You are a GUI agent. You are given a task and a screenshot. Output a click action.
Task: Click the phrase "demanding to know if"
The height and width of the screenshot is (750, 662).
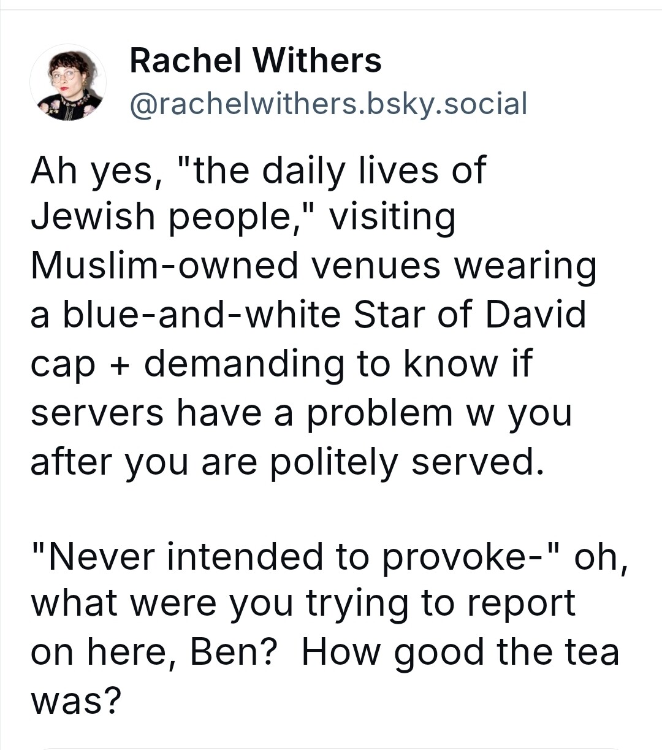[x=338, y=364]
